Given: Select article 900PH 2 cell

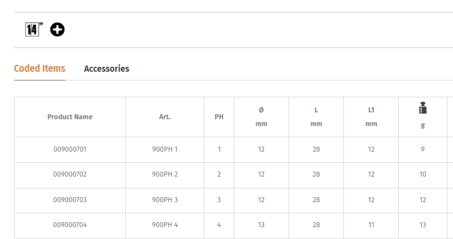Looking at the screenshot, I should coord(165,174).
